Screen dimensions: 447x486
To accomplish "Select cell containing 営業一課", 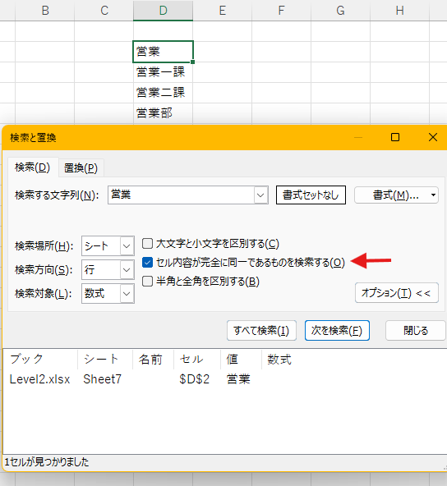I will point(164,72).
